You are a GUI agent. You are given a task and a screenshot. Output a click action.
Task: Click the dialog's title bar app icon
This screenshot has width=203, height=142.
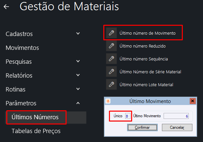(x=108, y=101)
